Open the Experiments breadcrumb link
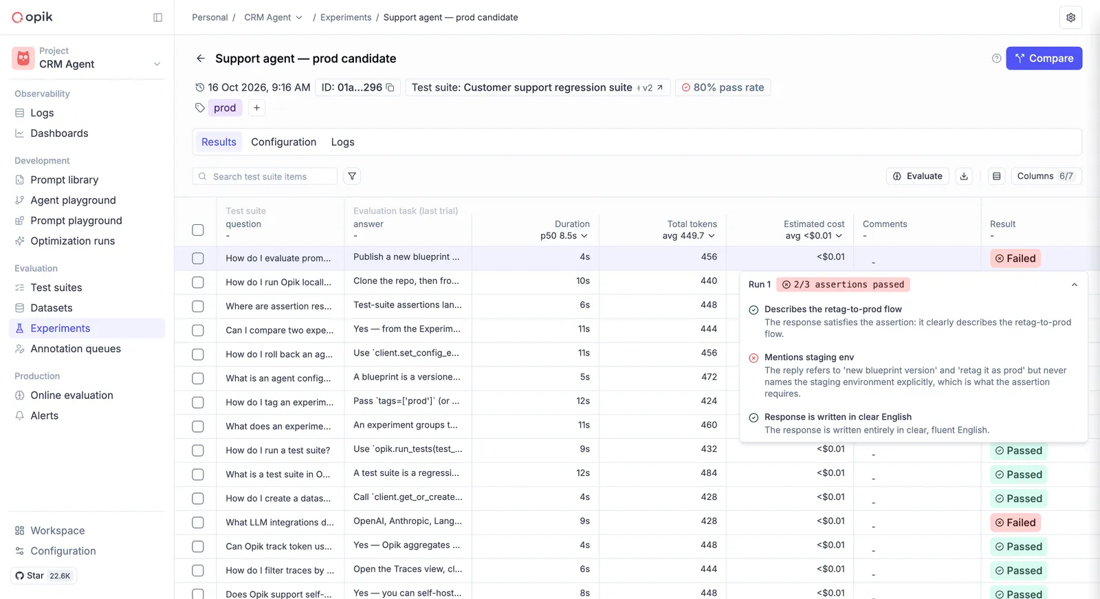This screenshot has width=1100, height=599. (346, 17)
